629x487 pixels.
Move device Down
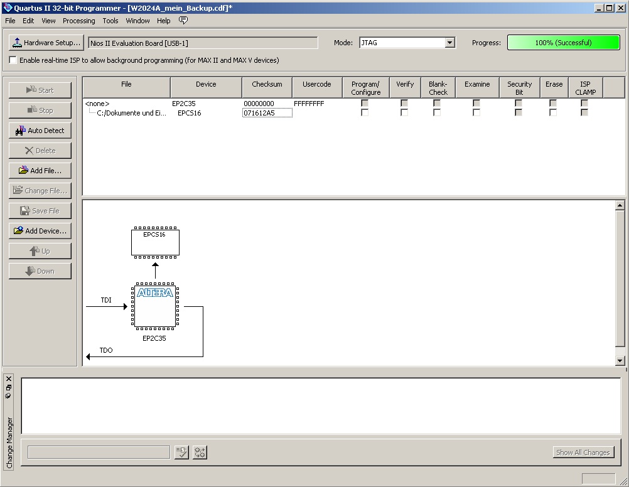click(40, 271)
